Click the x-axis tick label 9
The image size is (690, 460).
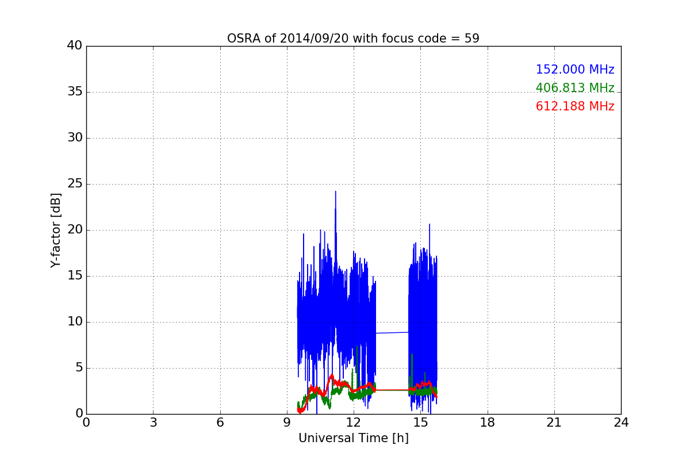click(x=287, y=423)
